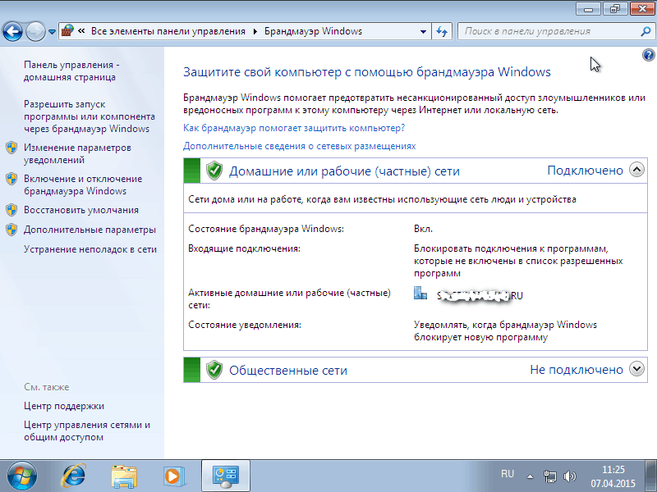Open 'Включение и отключение брандмауэра Windows' link

tap(83, 184)
